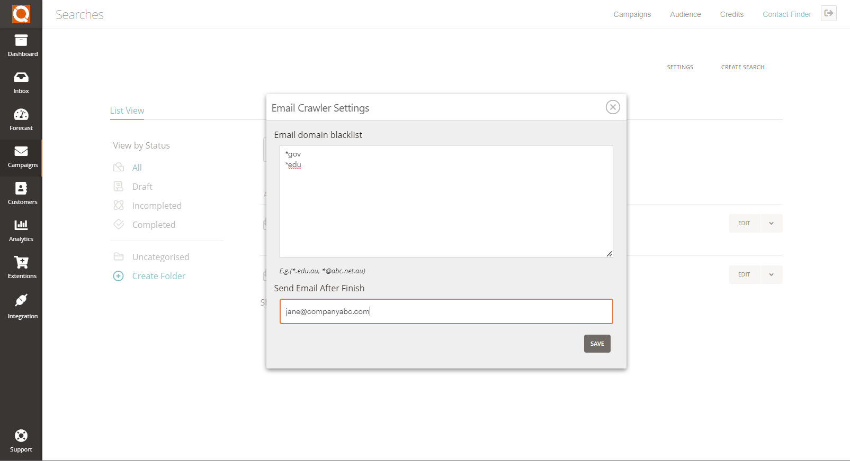Click the Email domain blacklist label
The image size is (850, 461).
pos(318,135)
